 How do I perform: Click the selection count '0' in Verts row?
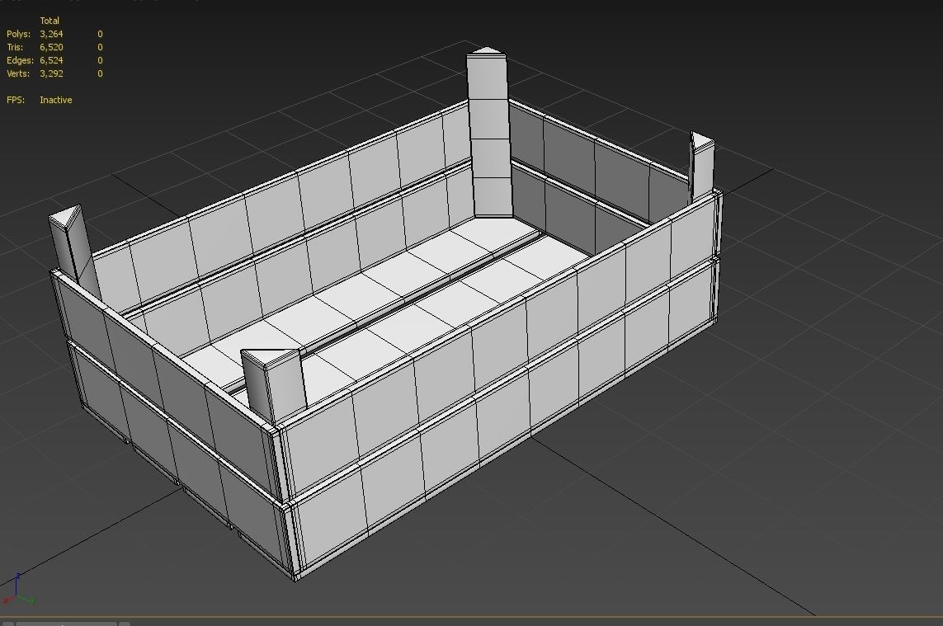pos(100,74)
